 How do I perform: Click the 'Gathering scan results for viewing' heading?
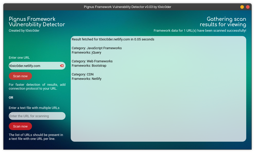click(223, 22)
